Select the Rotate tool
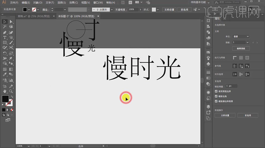 [5, 53]
